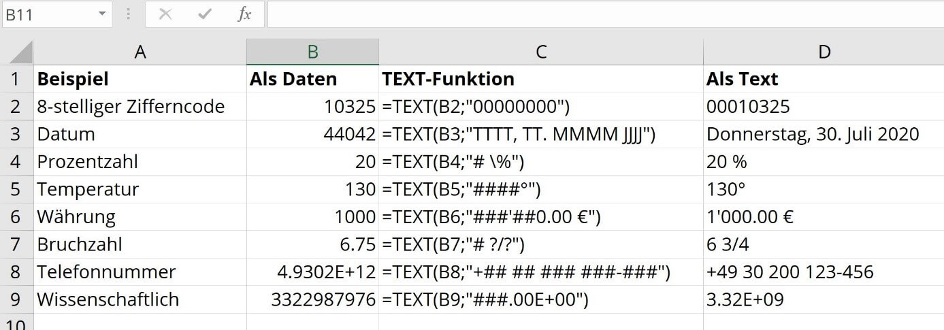944x330 pixels.
Task: Click the Name Box showing B11
Action: [48, 14]
